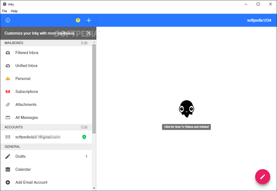Click the Inky app icon in title bar

5,4
